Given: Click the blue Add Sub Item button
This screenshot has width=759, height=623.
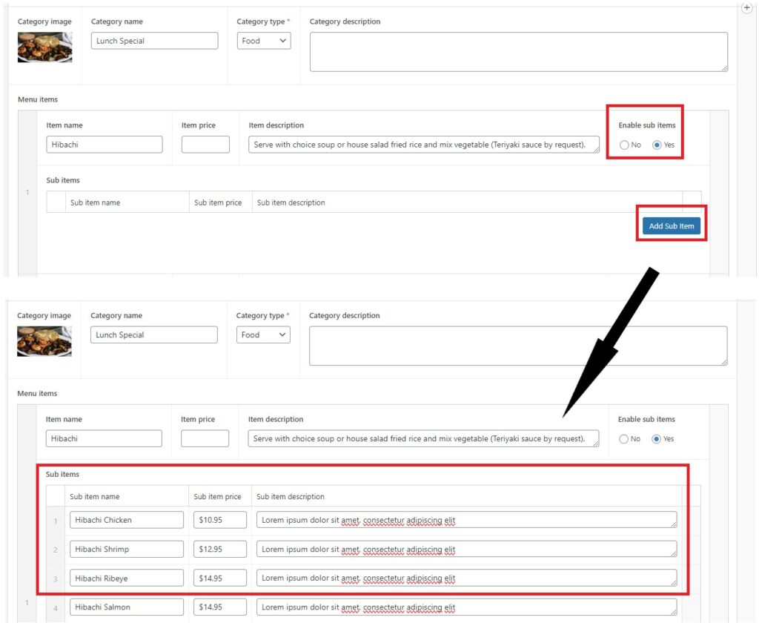Looking at the screenshot, I should (x=671, y=226).
